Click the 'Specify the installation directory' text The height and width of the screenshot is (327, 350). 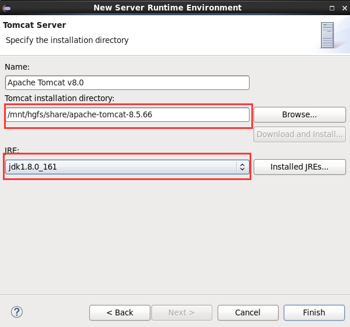click(x=67, y=40)
